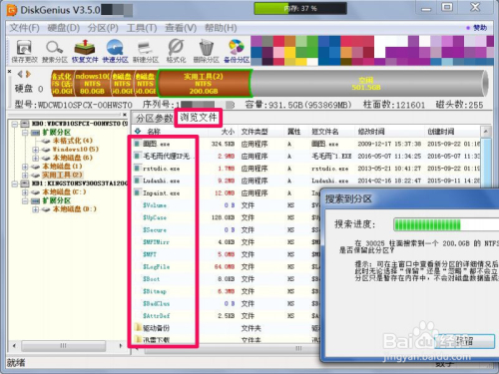The width and height of the screenshot is (499, 374).
Task: Open the 分区(P) menu
Action: [103, 28]
